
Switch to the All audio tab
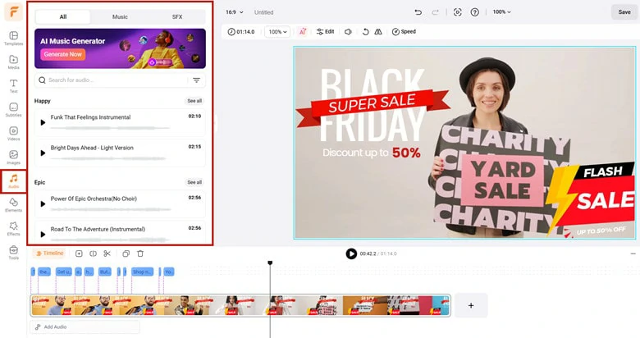click(63, 16)
